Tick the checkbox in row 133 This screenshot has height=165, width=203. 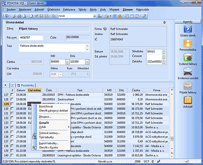pyautogui.click(x=12, y=123)
